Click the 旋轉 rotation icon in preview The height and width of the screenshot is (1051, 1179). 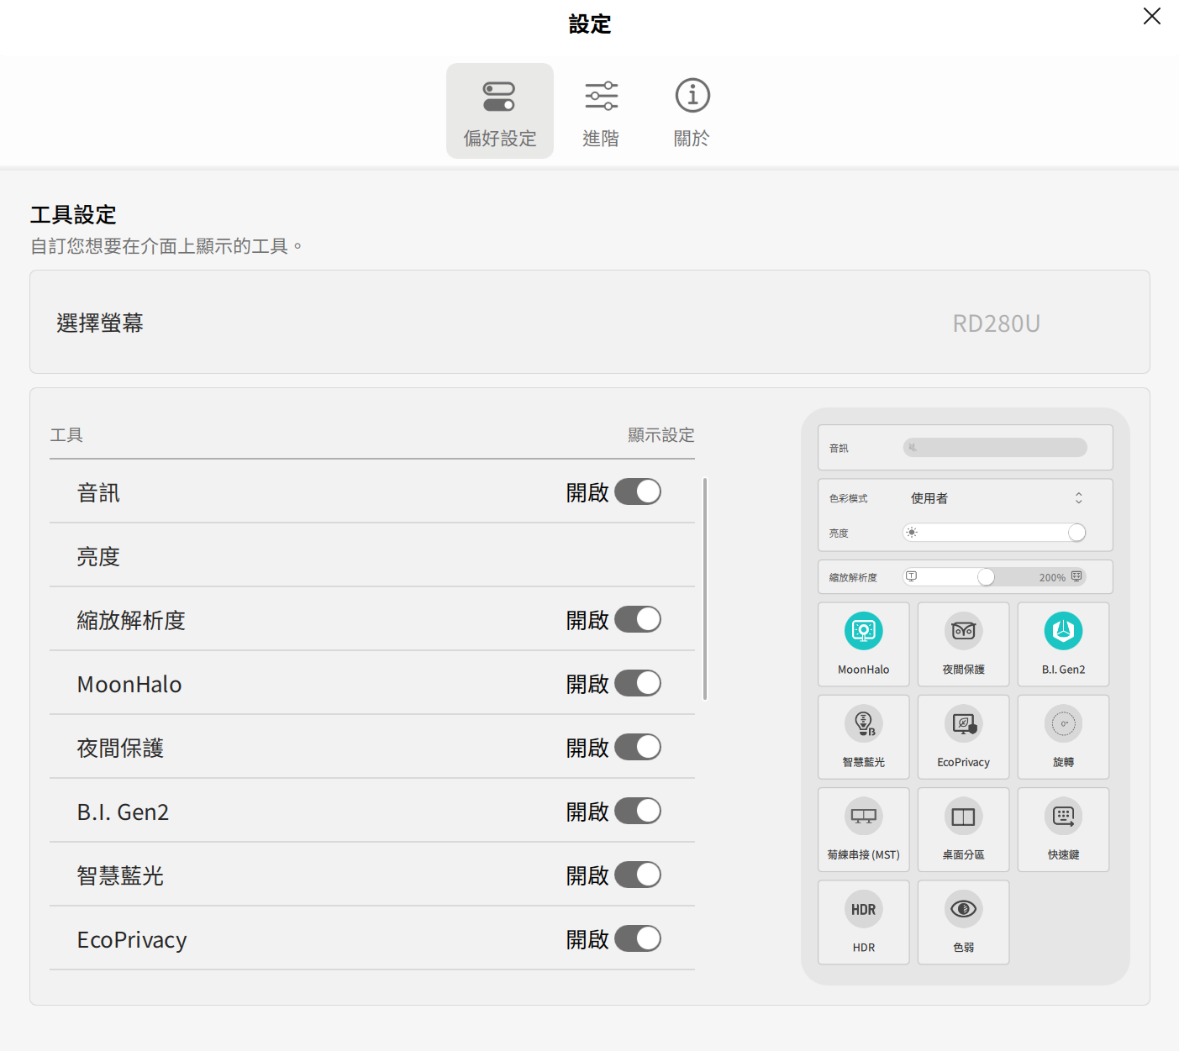[1064, 723]
